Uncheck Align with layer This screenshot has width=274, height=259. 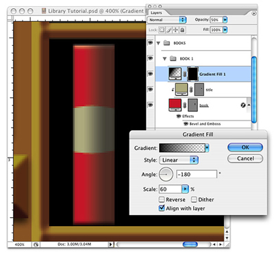point(162,208)
